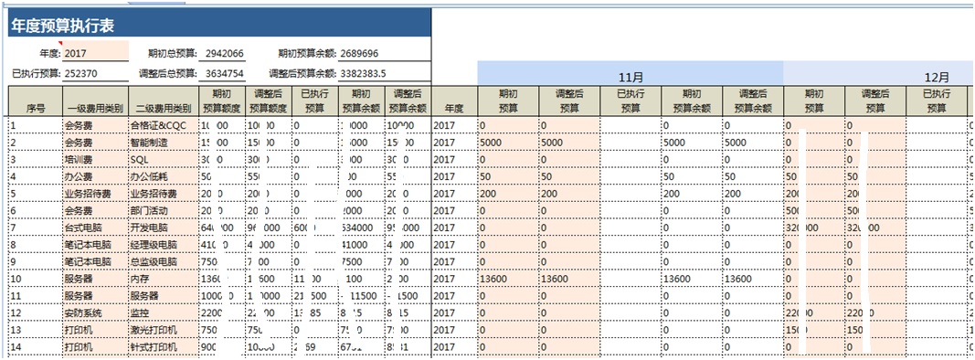Image resolution: width=975 pixels, height=360 pixels.
Task: Click the 序号 column header
Action: pos(36,108)
